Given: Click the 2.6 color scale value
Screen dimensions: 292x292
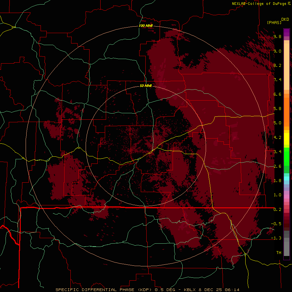Looking at the screenshot, I should (277, 166).
